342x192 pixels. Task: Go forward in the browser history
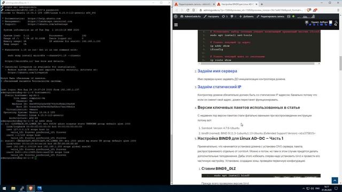(182, 10)
